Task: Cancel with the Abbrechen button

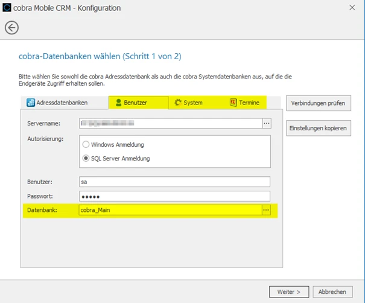Action: pyautogui.click(x=332, y=292)
